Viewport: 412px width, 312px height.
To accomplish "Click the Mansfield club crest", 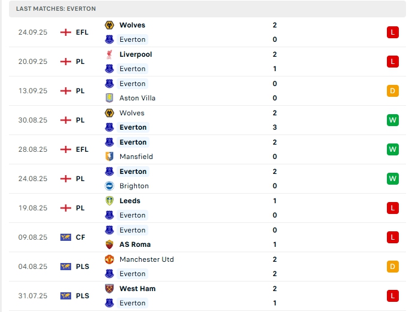I will pos(109,157).
